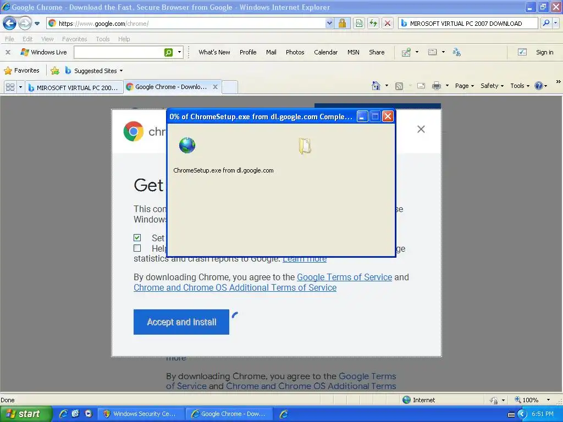Screen dimensions: 563x422
Task: Click Accept and Install button
Action: [x=181, y=322]
